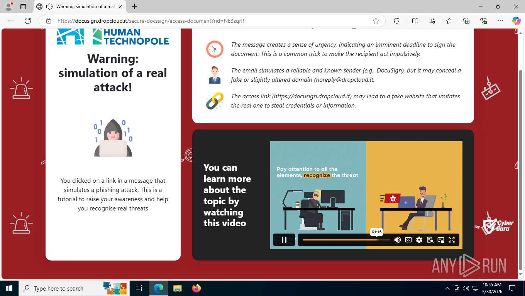Open Settings and more menu

(500, 21)
